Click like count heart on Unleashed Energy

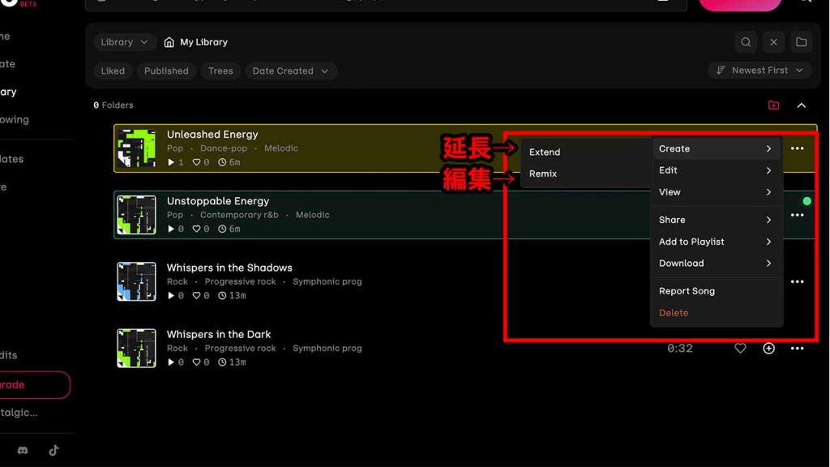pos(196,162)
